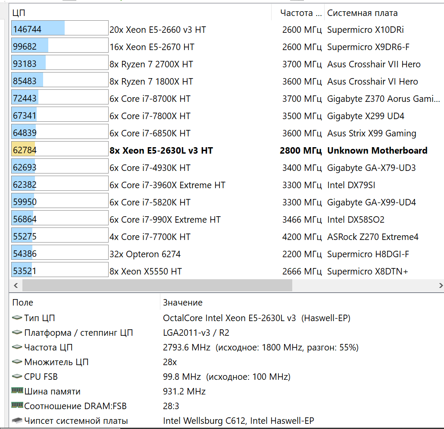
Task: Select the yellow 62784 score bar
Action: pos(60,148)
